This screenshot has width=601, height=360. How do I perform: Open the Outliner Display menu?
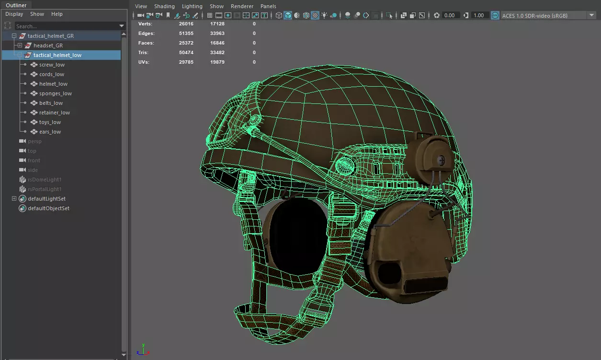[14, 14]
